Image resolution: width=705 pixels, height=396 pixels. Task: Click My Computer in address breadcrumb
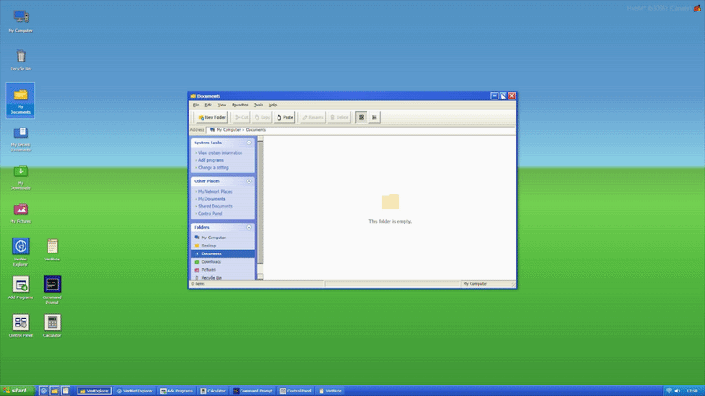click(228, 129)
